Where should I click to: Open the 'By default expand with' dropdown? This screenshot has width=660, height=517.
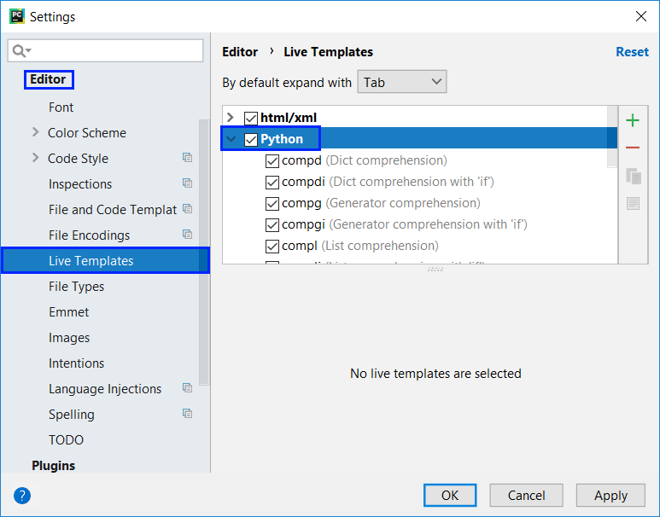point(401,82)
